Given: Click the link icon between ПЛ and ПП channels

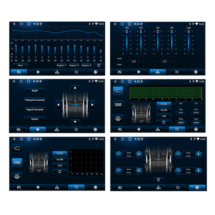Looking at the screenshot, I should coord(134,61).
